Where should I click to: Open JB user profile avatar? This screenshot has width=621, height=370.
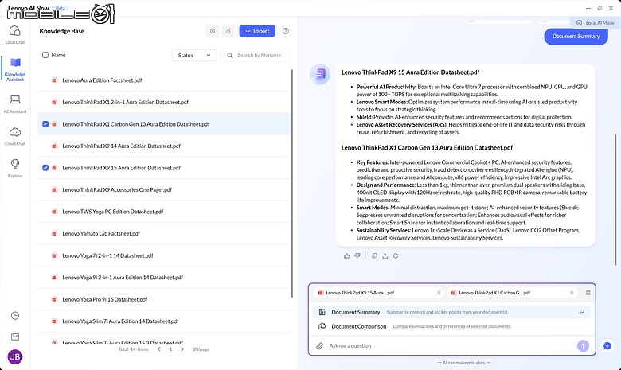tap(15, 357)
